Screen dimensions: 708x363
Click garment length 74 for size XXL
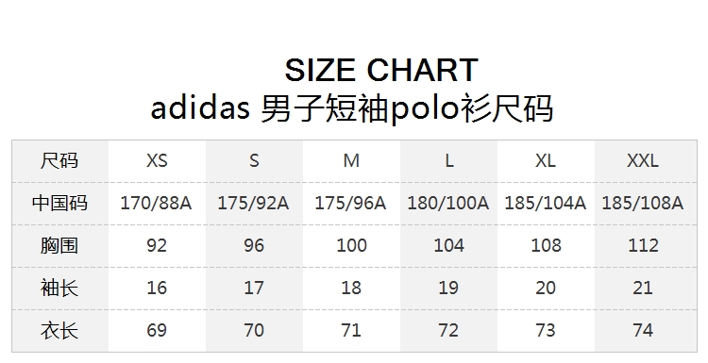click(x=643, y=330)
